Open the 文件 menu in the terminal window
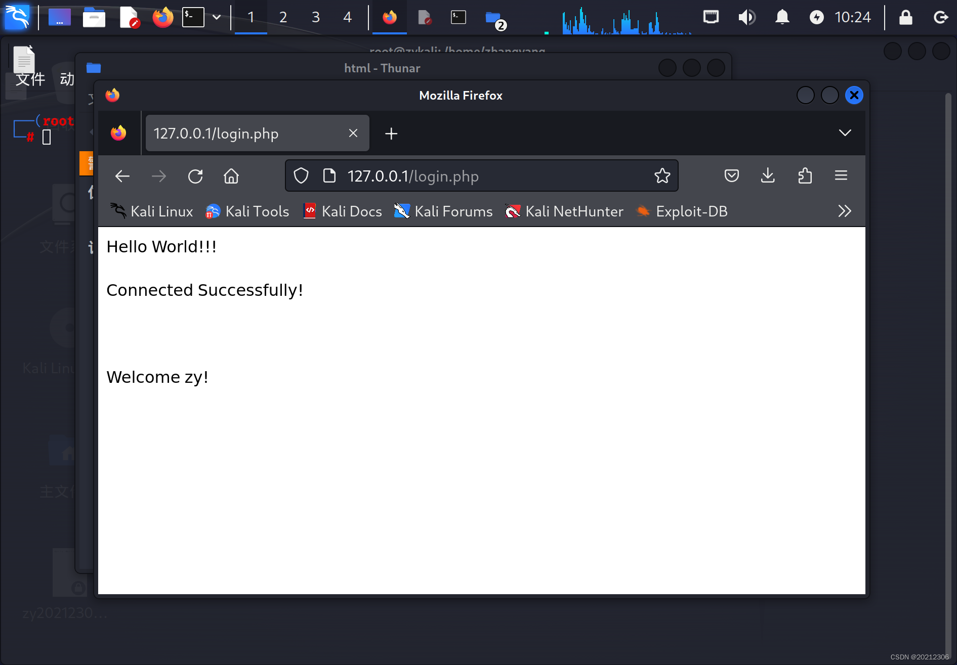The width and height of the screenshot is (957, 665). pos(30,79)
